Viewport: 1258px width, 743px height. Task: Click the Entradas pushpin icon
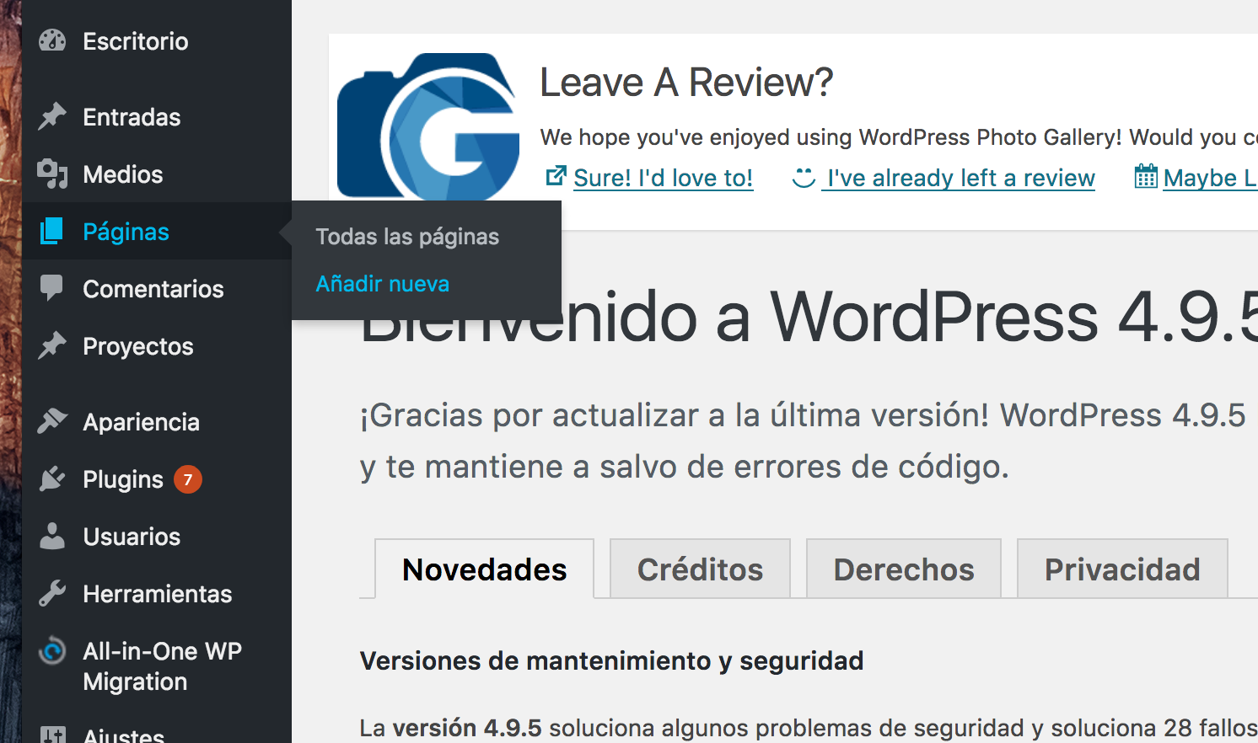point(52,116)
